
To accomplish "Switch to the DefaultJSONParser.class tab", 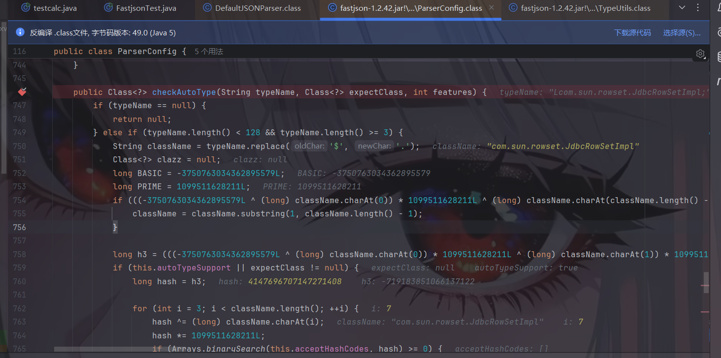I will pyautogui.click(x=258, y=8).
